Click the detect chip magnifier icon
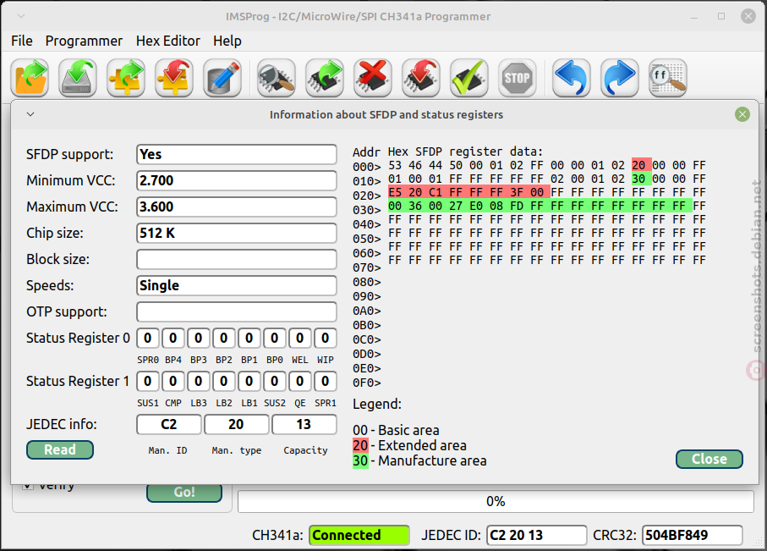The image size is (767, 551). point(277,78)
